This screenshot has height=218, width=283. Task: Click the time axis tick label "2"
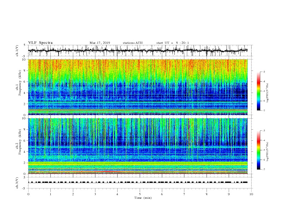pos(73,194)
